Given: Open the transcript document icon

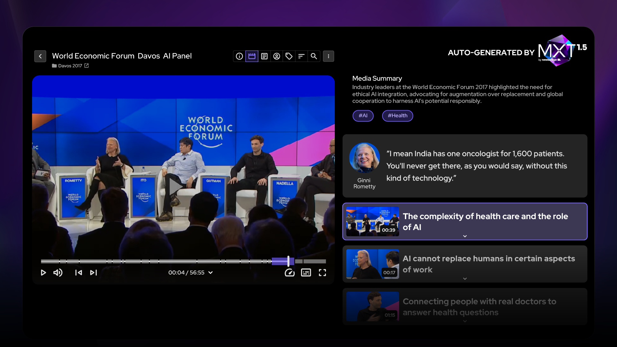Looking at the screenshot, I should click(264, 56).
